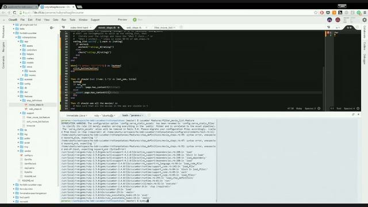The image size is (368, 207).
Task: Switch to index.html.haml tab
Action: click(x=79, y=28)
